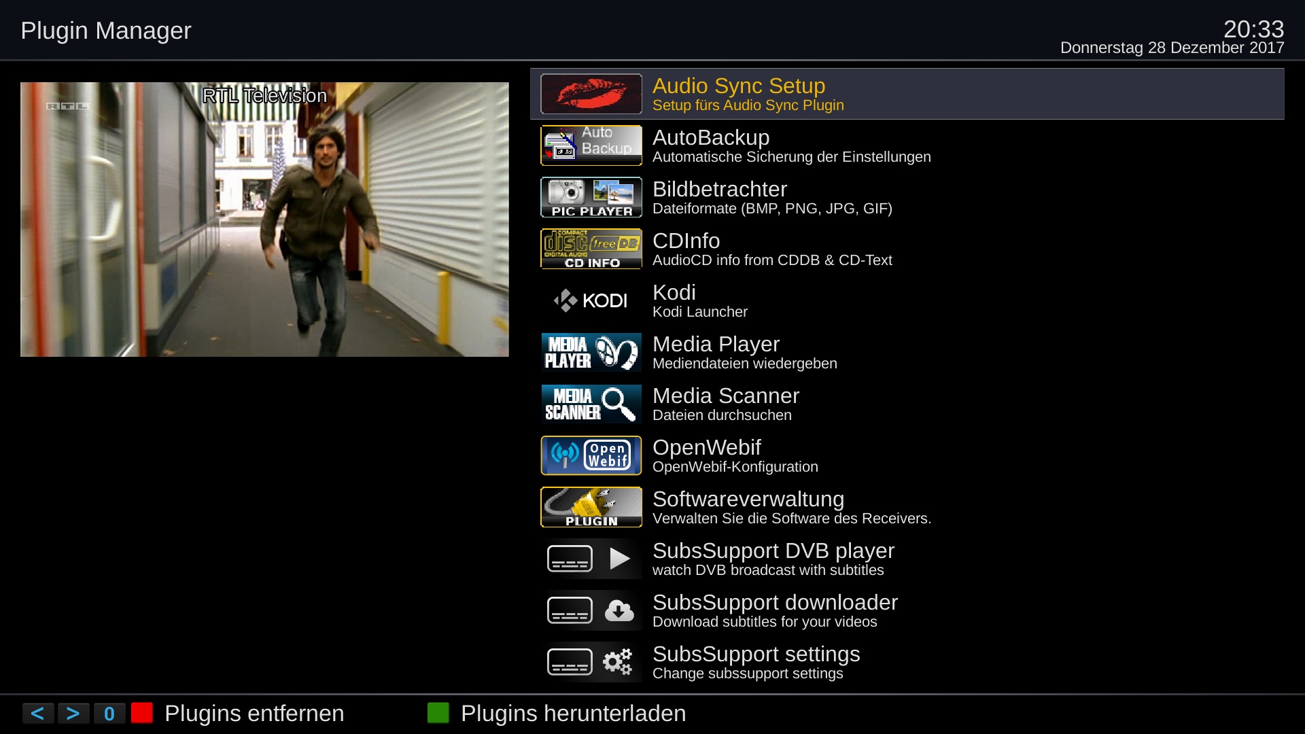Select the Media Player entry title
Image resolution: width=1305 pixels, height=734 pixels.
coord(716,344)
